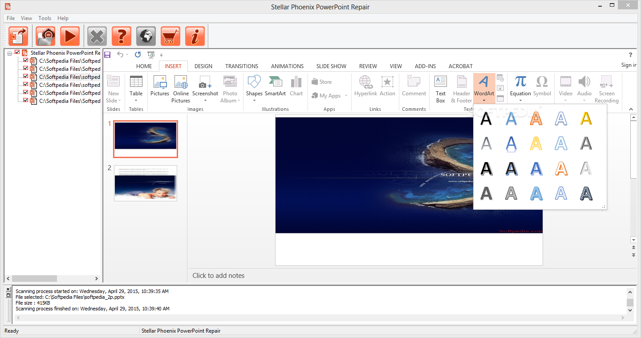Select slide 2 thumbnail
641x338 pixels.
[x=146, y=183]
